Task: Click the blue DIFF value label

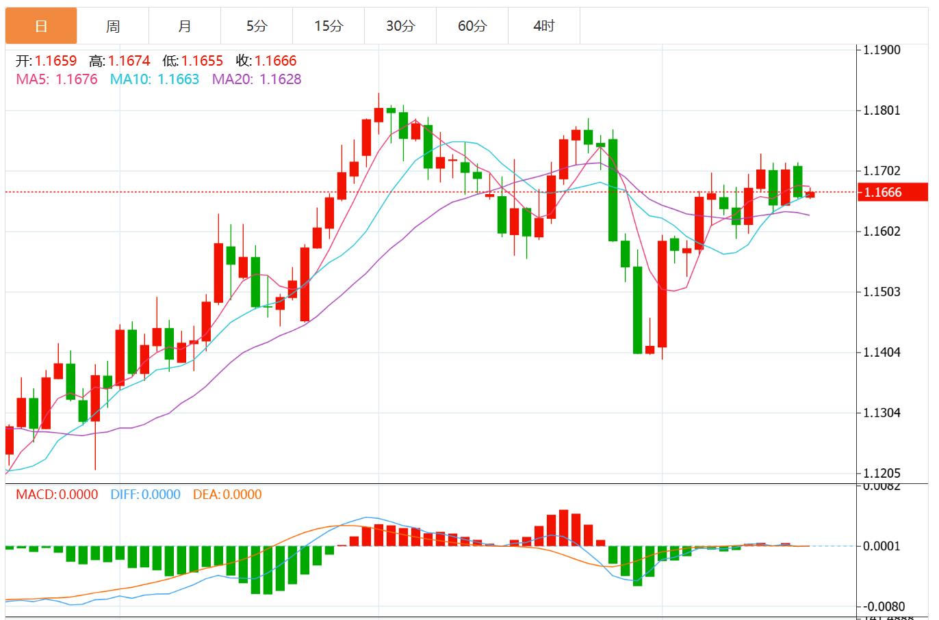Action: (x=144, y=494)
